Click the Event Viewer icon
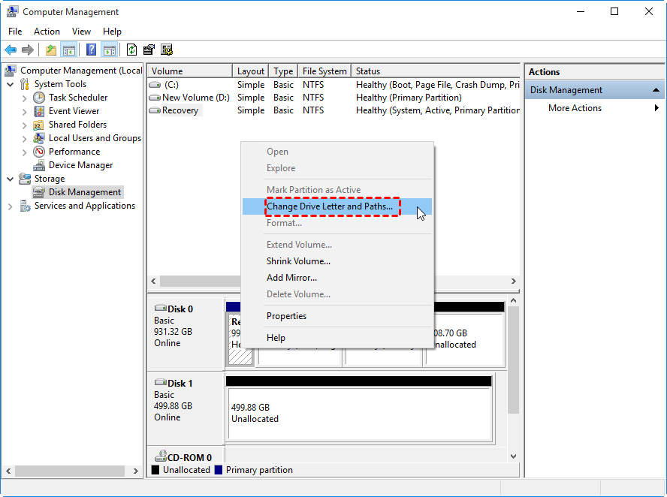This screenshot has height=497, width=667. point(39,111)
